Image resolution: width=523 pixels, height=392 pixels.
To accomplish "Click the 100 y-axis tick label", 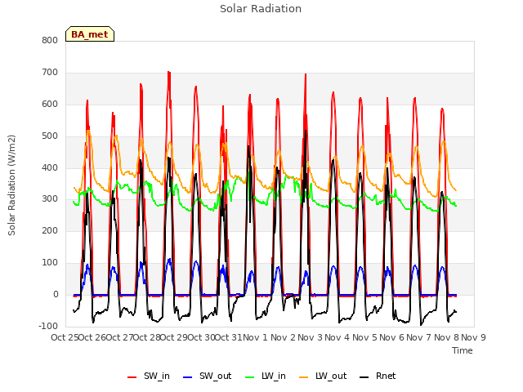I will click(50, 263).
